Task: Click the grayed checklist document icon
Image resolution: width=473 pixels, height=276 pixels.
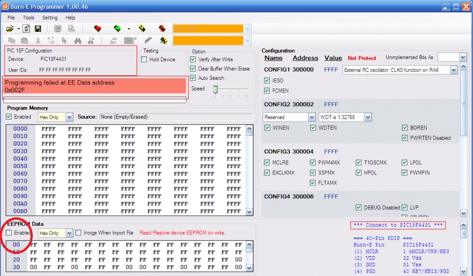Action: click(72, 29)
